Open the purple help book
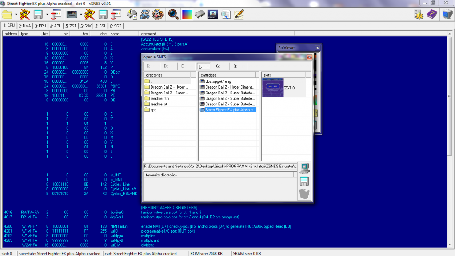This screenshot has width=455, height=256. (431, 14)
